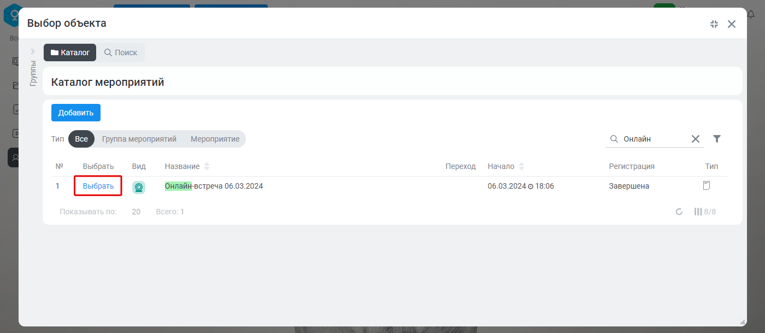
Task: Change rows per page value 20
Action: 136,212
